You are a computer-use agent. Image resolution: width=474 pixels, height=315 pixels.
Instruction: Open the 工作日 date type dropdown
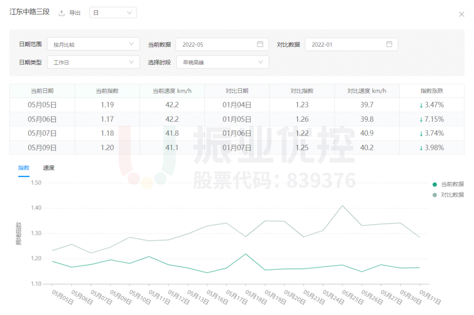(x=93, y=62)
